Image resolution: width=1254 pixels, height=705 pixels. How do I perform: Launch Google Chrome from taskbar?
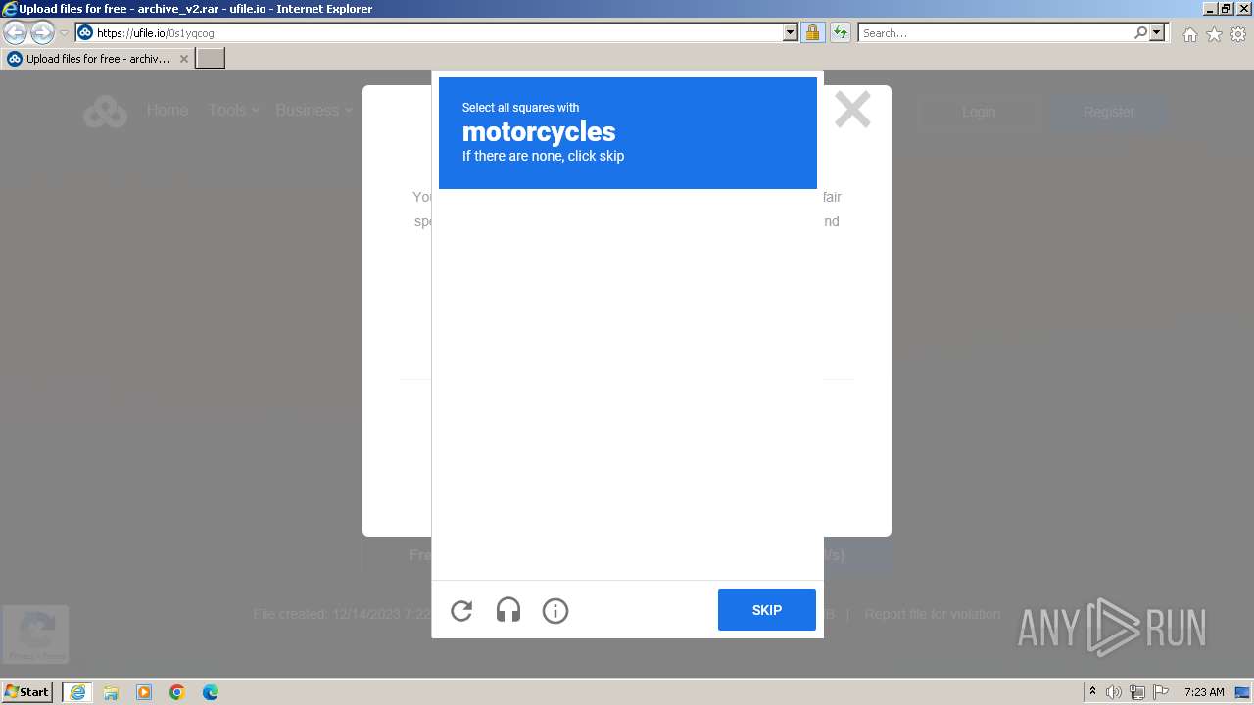click(177, 692)
